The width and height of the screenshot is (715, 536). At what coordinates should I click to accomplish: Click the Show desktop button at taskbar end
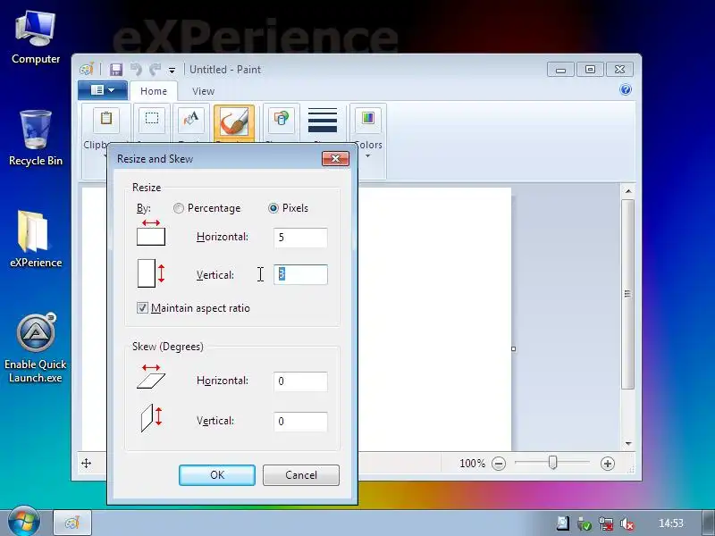pos(708,523)
